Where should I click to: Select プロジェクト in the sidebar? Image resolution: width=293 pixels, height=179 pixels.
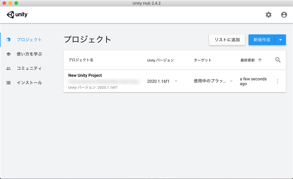[29, 40]
